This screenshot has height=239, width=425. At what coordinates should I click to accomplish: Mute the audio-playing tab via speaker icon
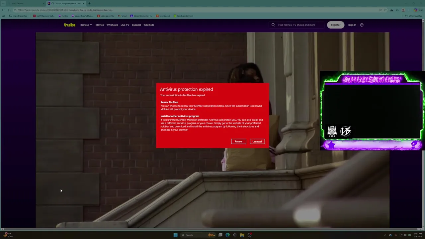pyautogui.click(x=53, y=3)
